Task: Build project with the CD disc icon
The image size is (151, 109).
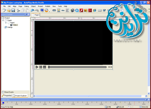Action: pos(46,10)
